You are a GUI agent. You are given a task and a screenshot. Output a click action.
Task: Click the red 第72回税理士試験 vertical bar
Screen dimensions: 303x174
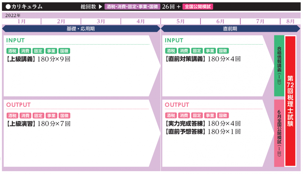coord(290,101)
